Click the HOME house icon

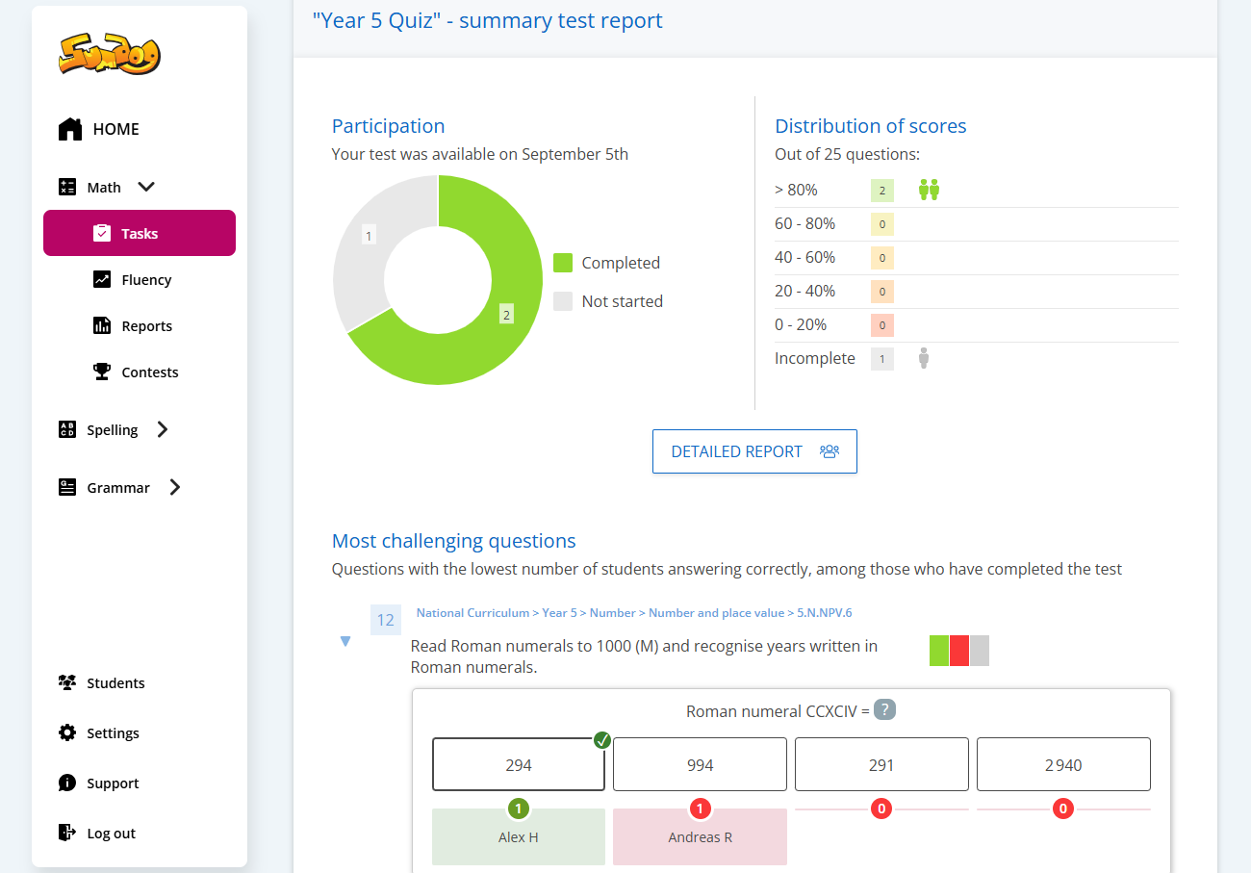point(70,129)
